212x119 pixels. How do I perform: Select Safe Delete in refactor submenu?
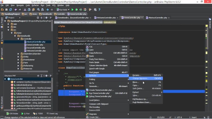(146, 89)
